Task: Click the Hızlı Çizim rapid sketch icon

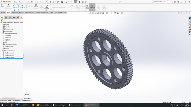Action: click(x=87, y=7)
